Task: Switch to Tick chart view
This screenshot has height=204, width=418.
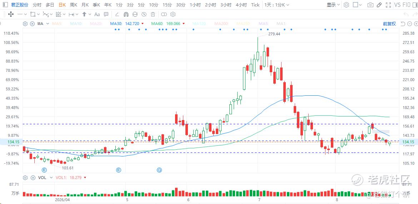Action: [255, 5]
